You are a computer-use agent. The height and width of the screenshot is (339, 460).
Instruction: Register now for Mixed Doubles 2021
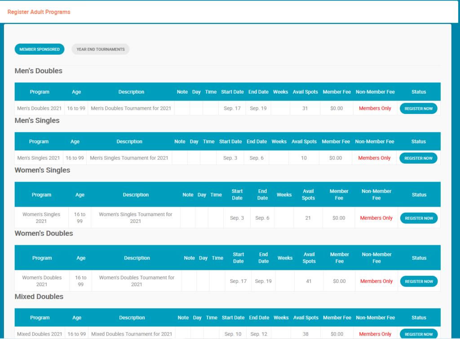[419, 334]
